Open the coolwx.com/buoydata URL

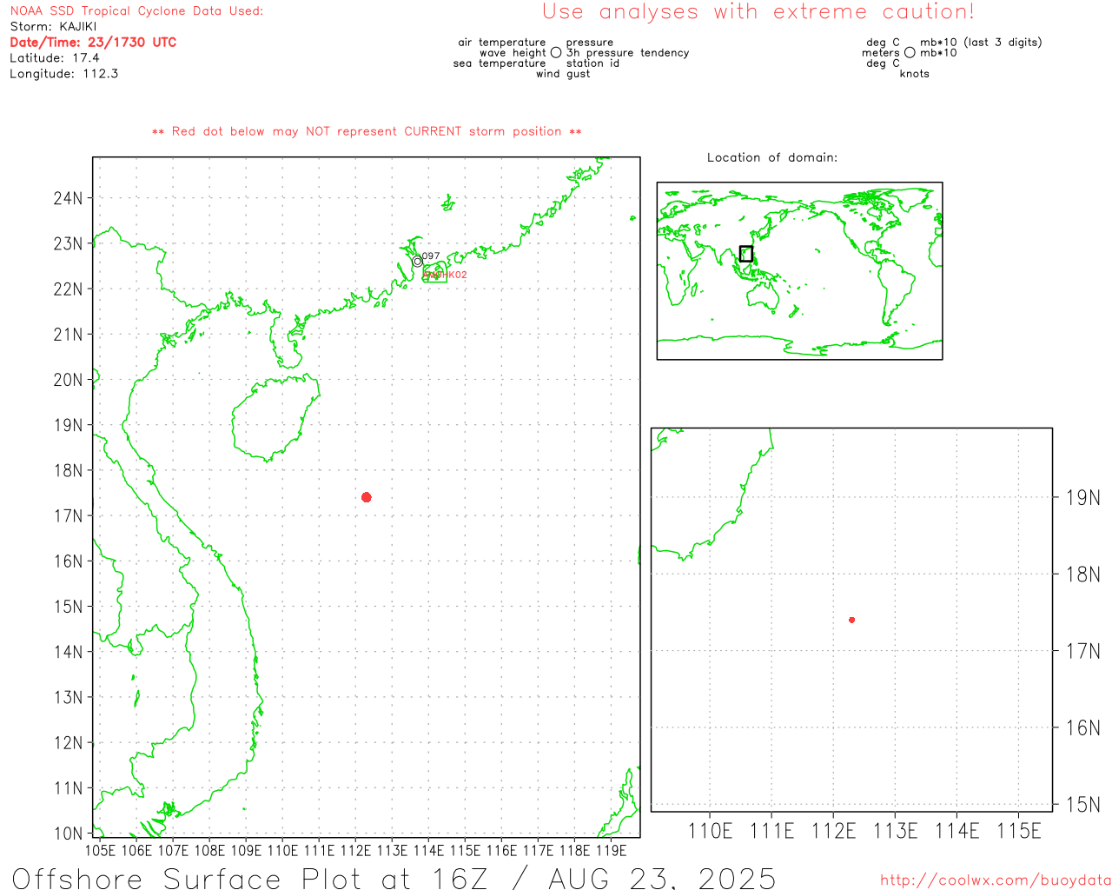[x=996, y=880]
